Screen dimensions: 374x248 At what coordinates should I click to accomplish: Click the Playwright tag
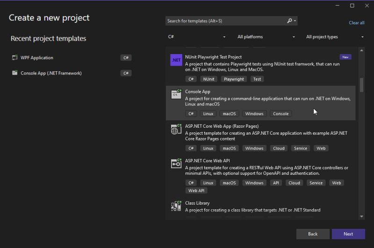click(x=234, y=79)
